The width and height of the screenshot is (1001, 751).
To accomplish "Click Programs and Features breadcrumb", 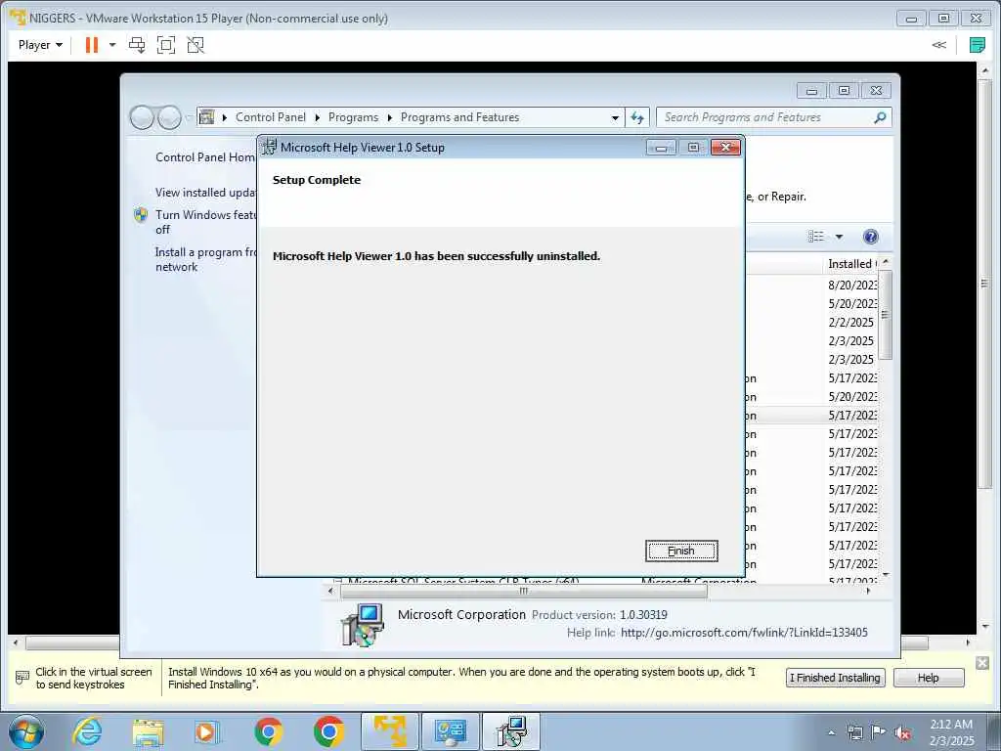I will click(459, 117).
